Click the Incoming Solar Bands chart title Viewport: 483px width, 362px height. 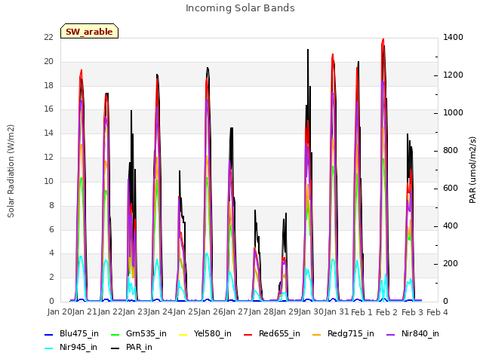tap(240, 8)
